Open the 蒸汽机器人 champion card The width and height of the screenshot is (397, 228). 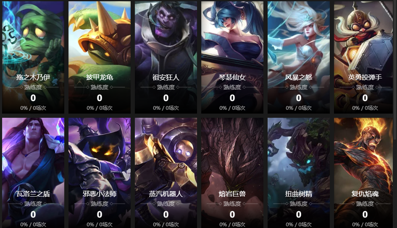[x=166, y=173]
